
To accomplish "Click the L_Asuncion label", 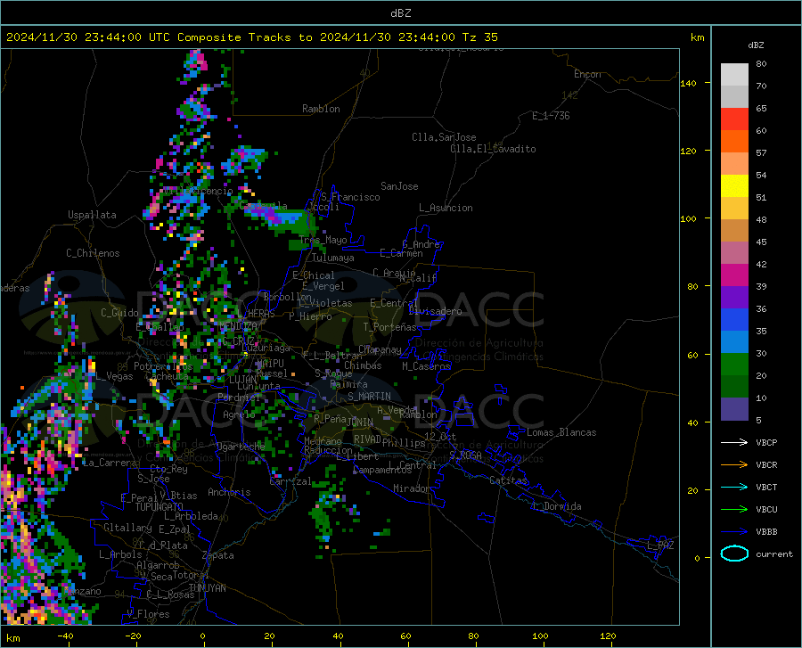I will point(446,208).
